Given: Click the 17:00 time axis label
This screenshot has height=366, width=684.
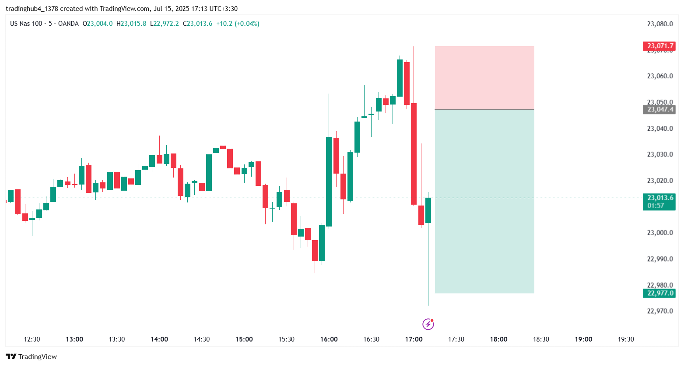Looking at the screenshot, I should coord(414,339).
